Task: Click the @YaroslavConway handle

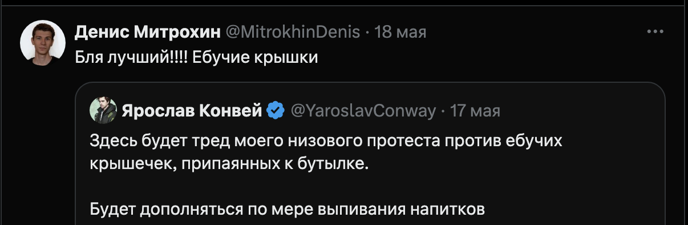Action: coord(363,111)
